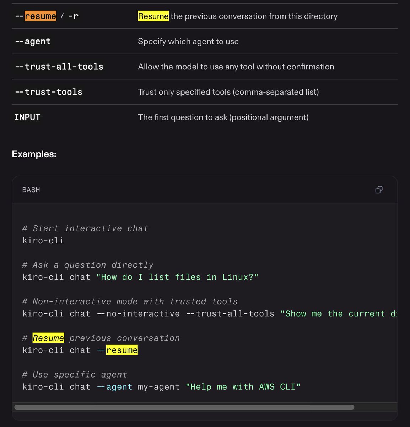Click highlighted Resume word in description
410x427 pixels.
(153, 16)
